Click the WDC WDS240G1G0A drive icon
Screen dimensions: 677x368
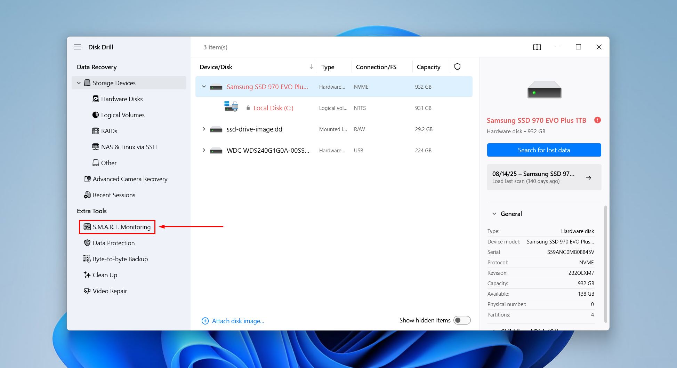click(216, 151)
